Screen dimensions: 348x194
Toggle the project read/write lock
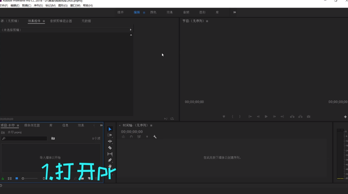click(x=3, y=178)
